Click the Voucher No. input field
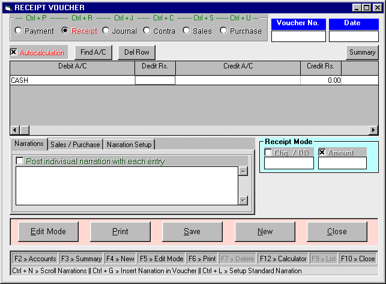The width and height of the screenshot is (386, 284). [298, 36]
